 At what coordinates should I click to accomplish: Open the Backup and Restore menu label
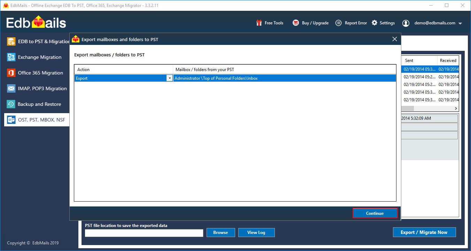pos(39,104)
